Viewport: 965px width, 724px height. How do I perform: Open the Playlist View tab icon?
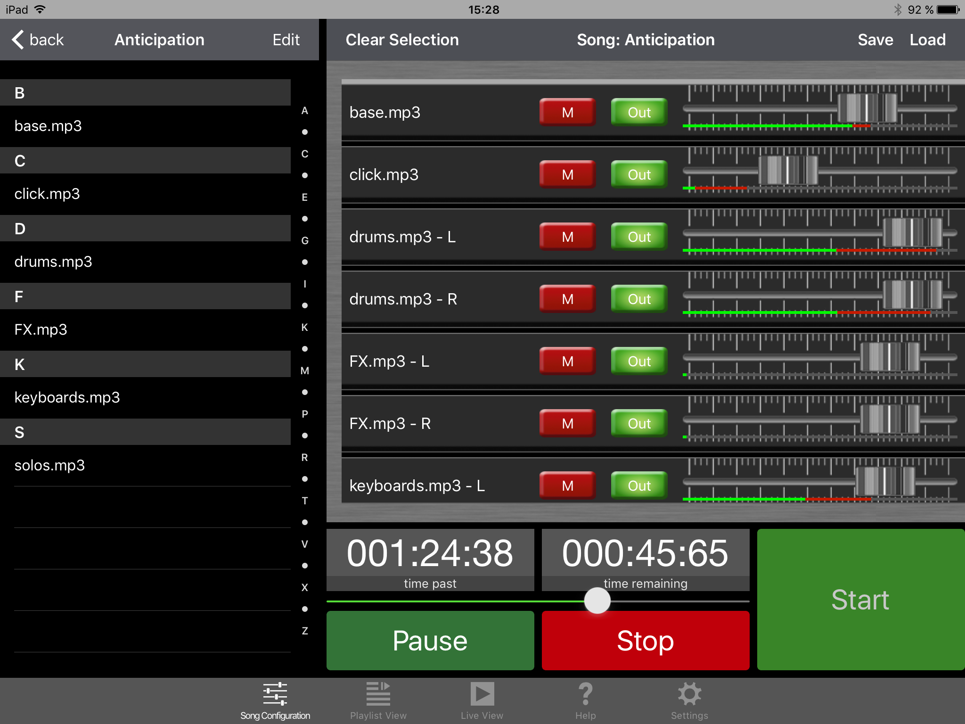(378, 694)
